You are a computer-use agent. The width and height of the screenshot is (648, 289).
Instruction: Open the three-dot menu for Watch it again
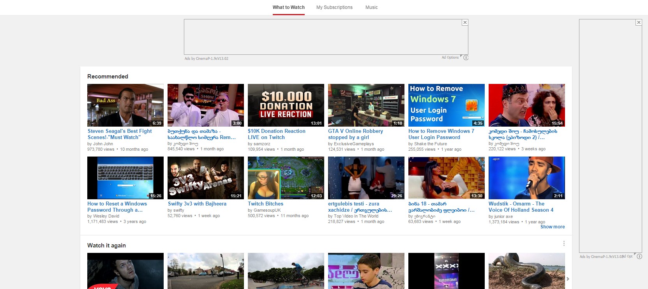[563, 244]
